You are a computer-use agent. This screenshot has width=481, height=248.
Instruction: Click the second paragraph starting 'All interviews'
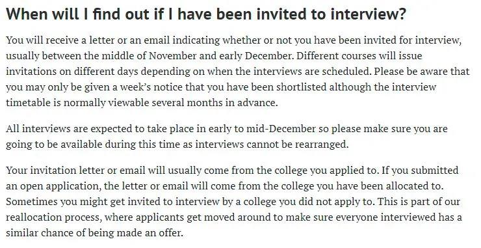coord(227,136)
